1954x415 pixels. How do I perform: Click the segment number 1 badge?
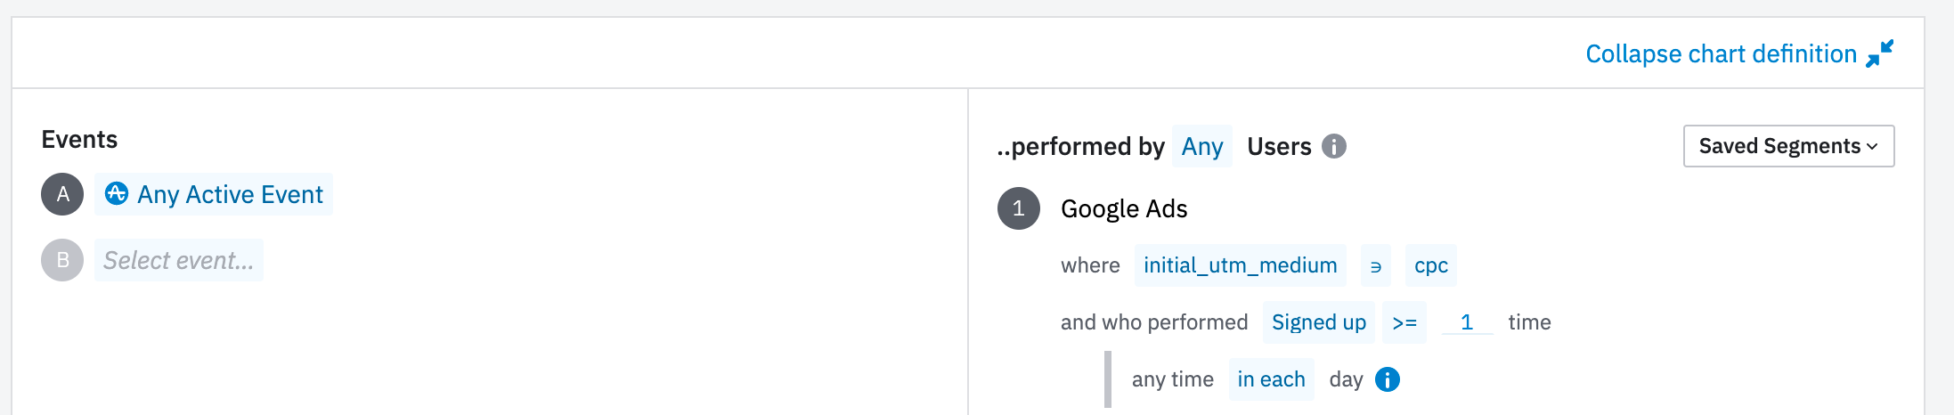click(x=1018, y=208)
